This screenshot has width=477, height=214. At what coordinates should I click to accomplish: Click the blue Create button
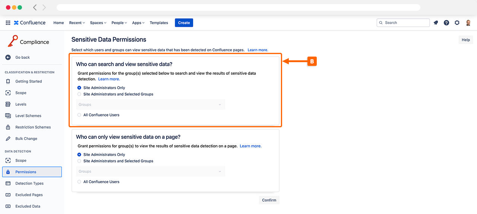click(x=184, y=23)
